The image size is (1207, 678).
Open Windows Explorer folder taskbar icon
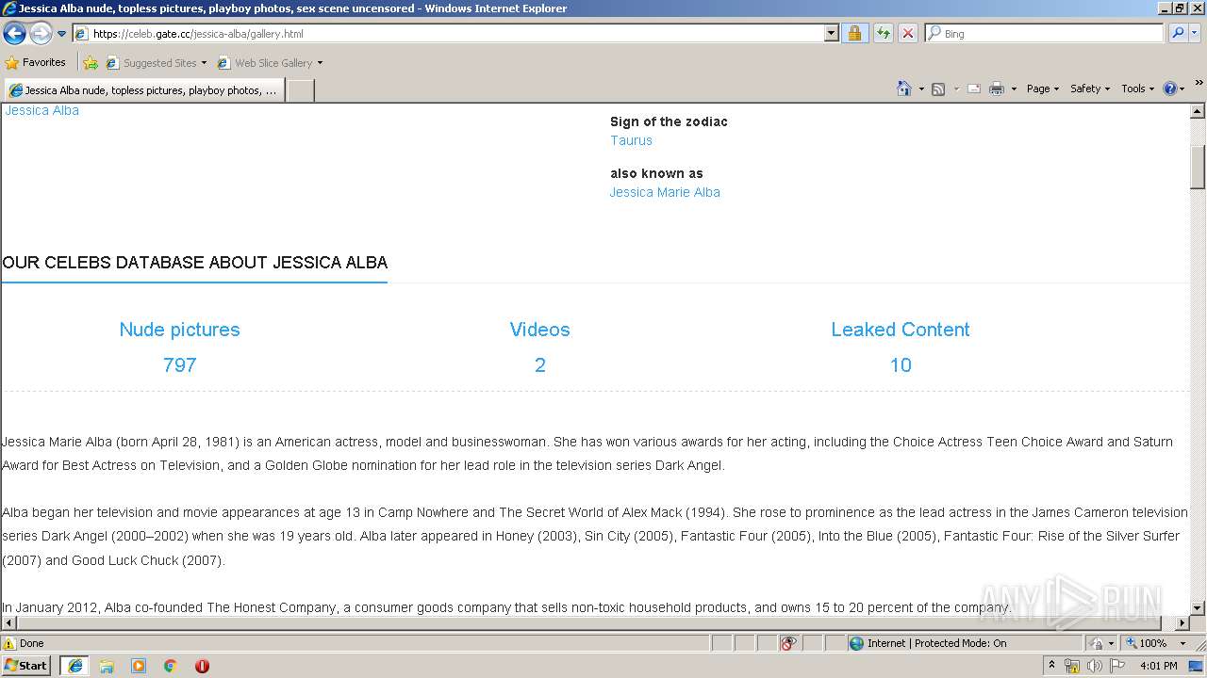[107, 666]
